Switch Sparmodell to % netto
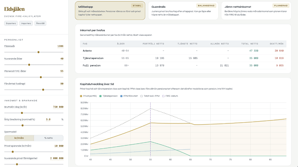 49,138
